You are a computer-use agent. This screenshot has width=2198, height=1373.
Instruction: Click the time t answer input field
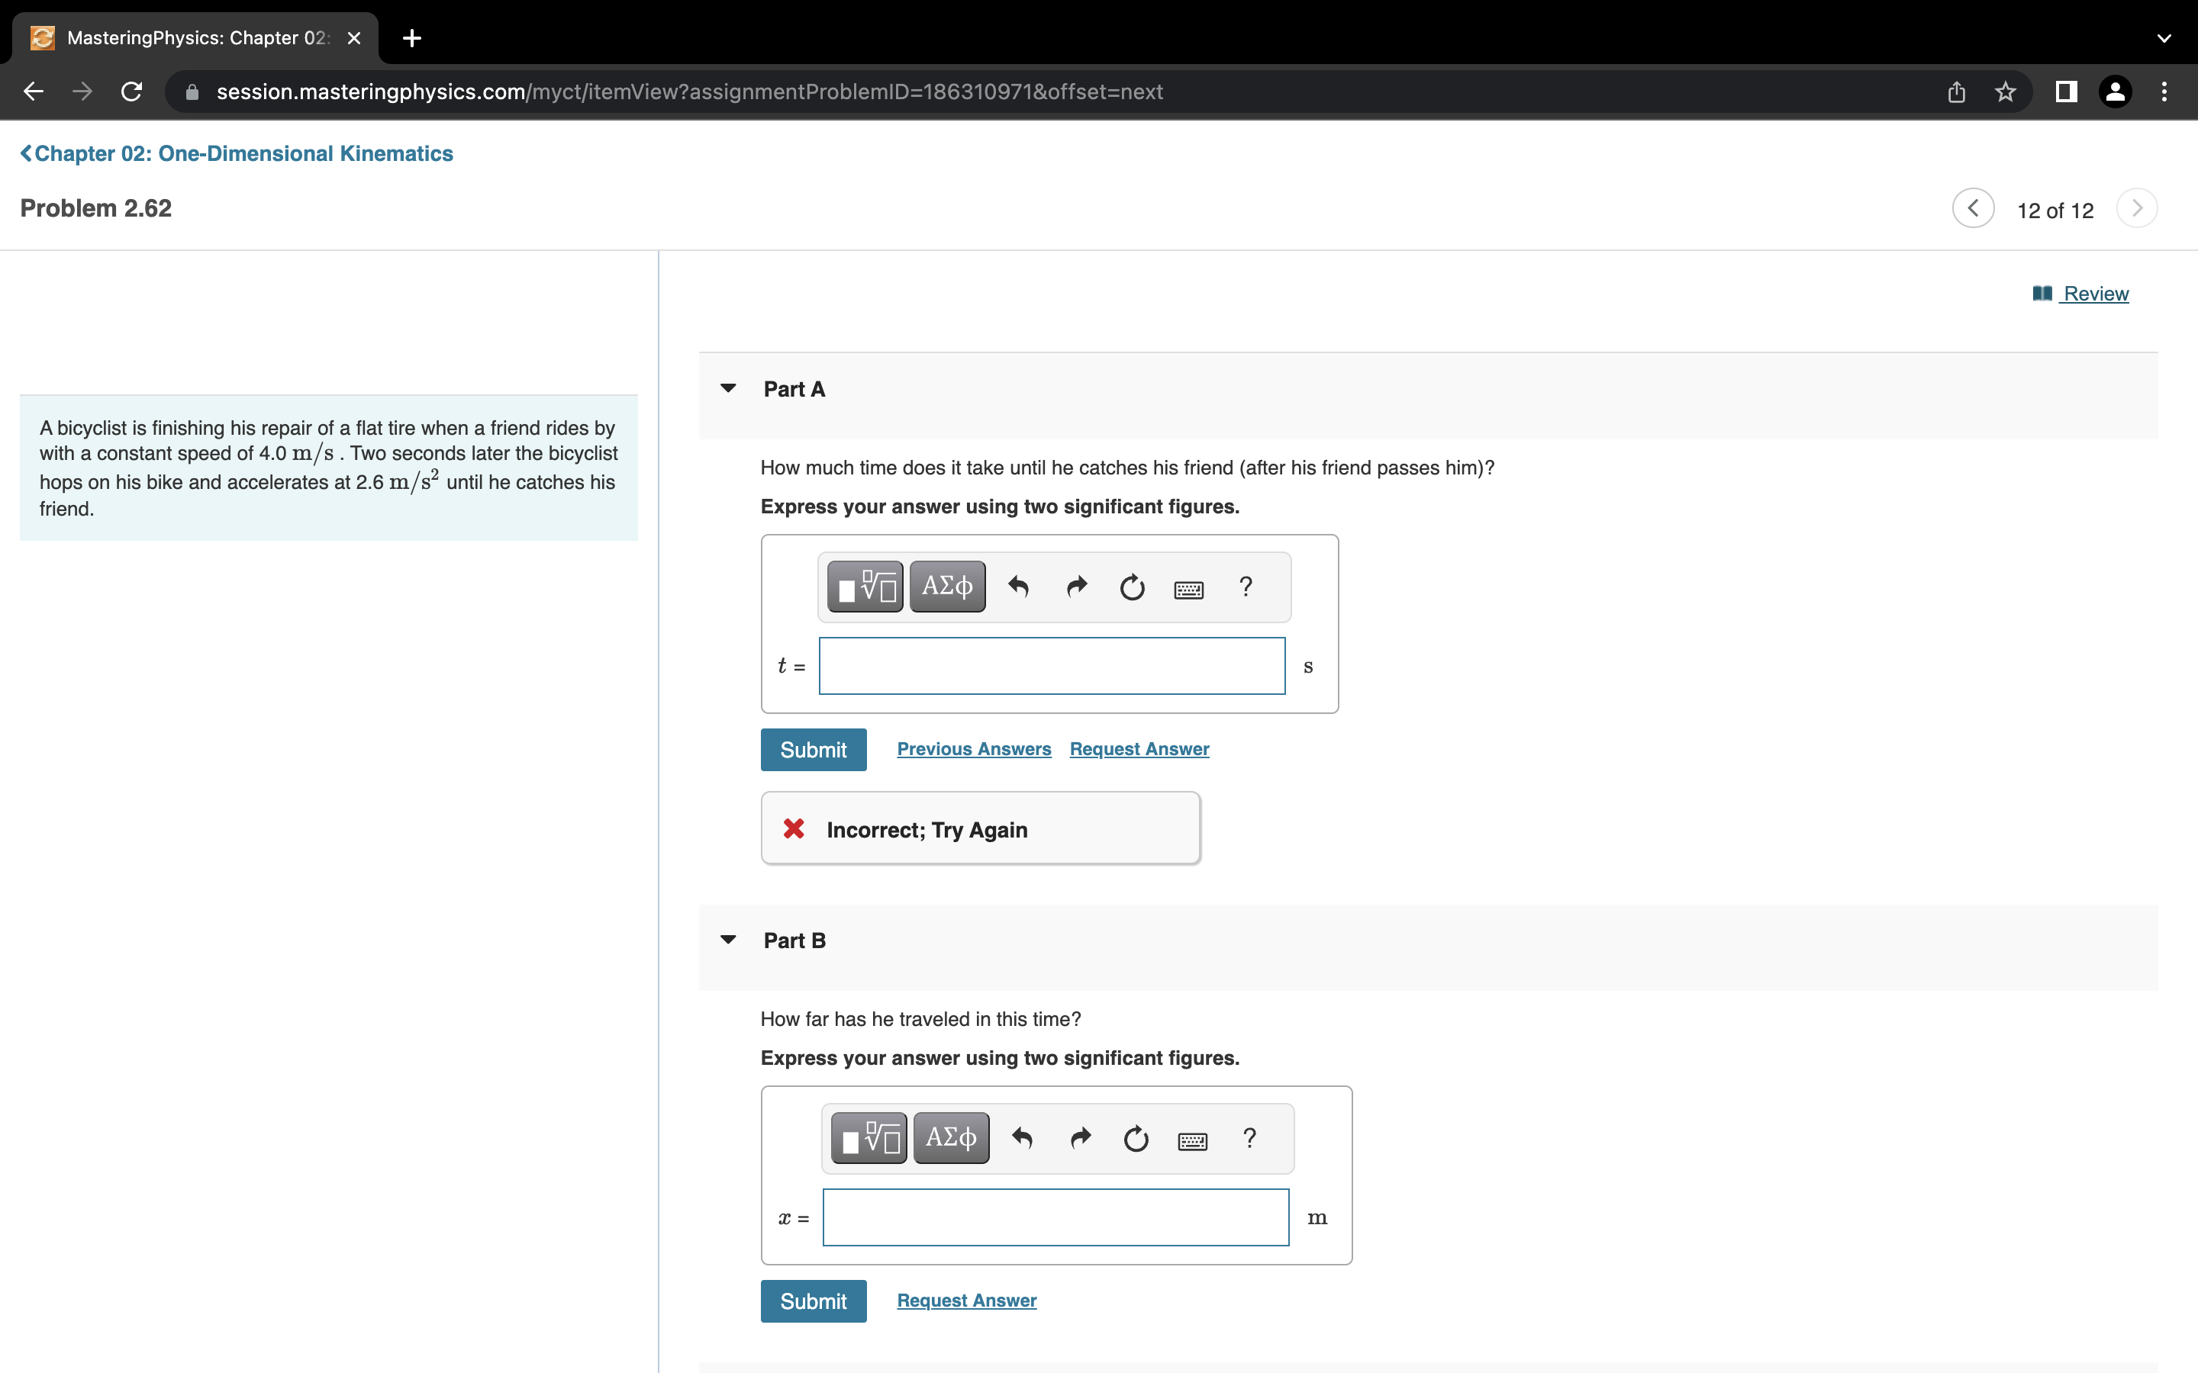click(1051, 666)
